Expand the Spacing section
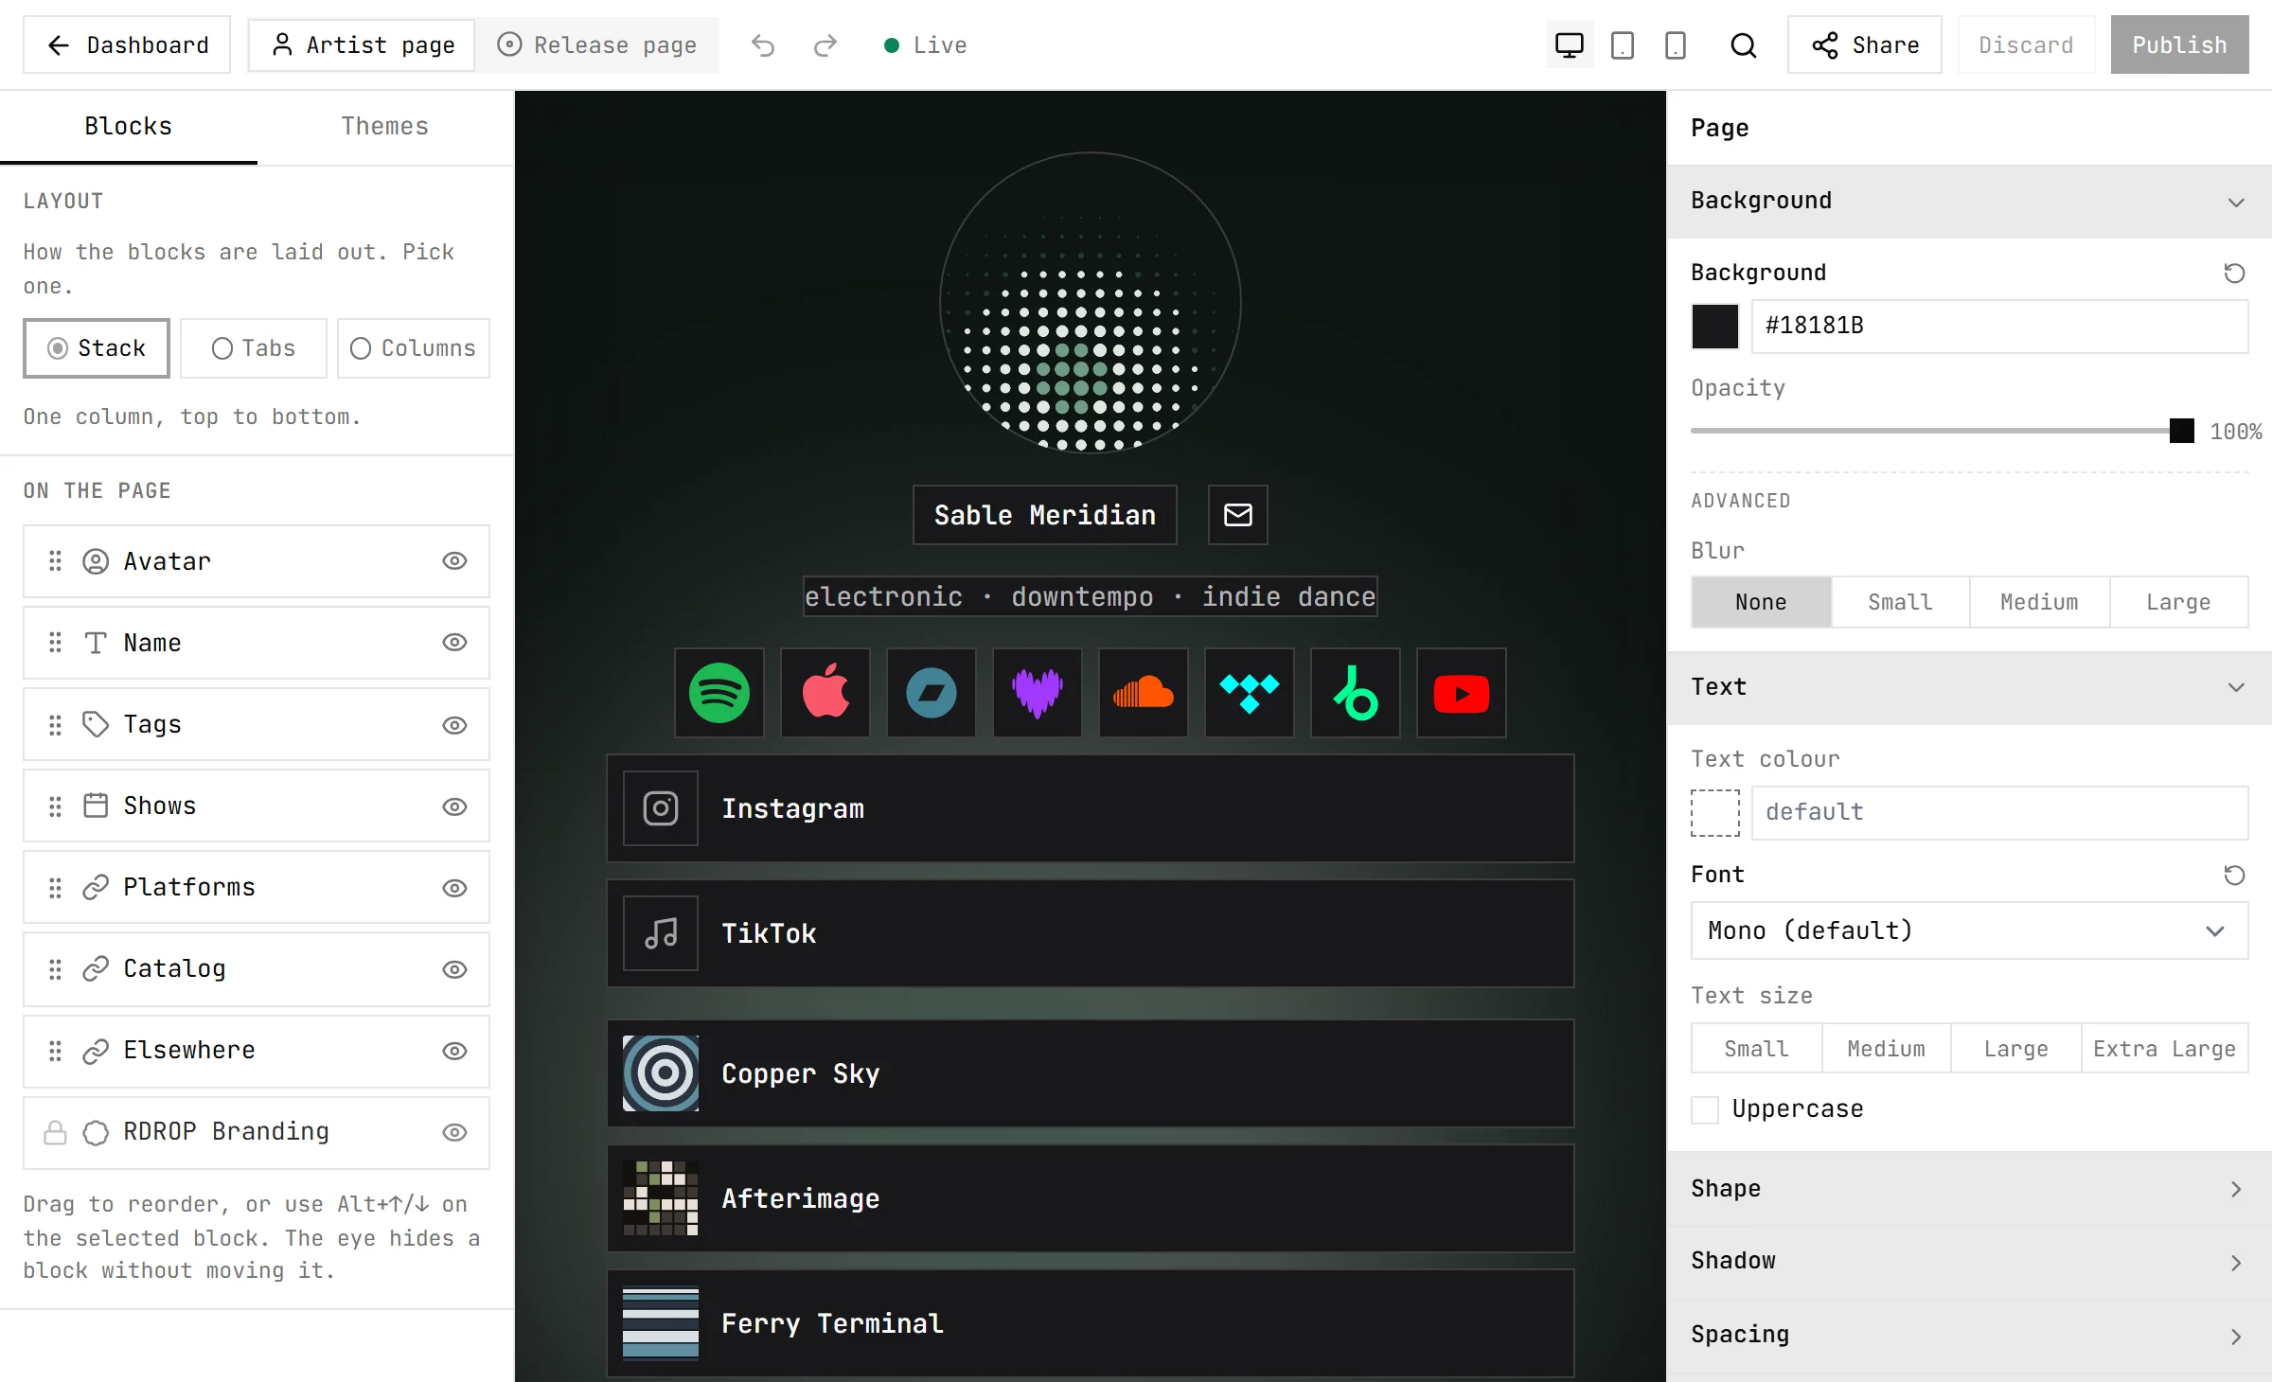The width and height of the screenshot is (2272, 1382). [1969, 1336]
